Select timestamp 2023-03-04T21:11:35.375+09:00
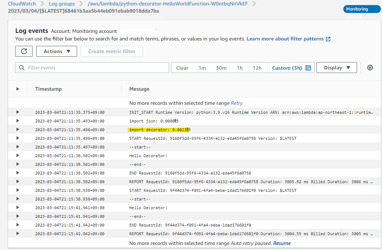This screenshot has height=250, width=382. (x=70, y=112)
